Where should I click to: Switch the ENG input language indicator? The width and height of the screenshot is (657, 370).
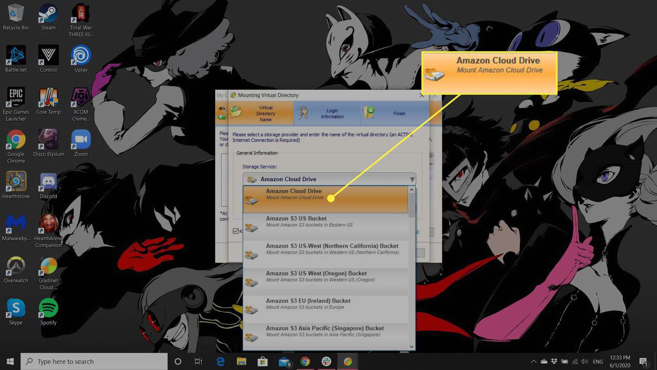coord(598,362)
